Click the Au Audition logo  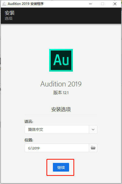(x=61, y=60)
